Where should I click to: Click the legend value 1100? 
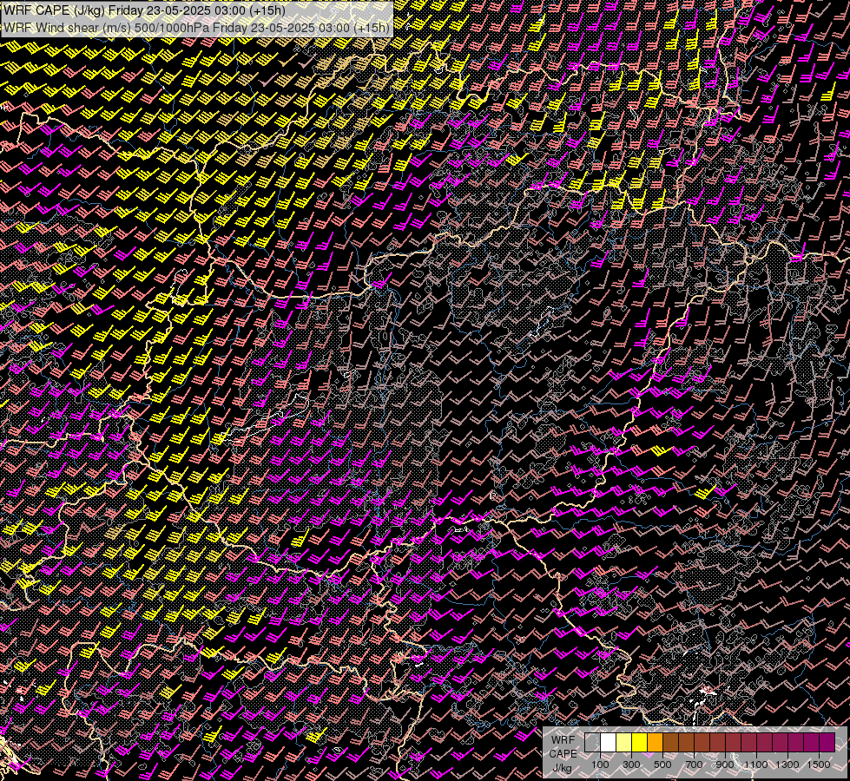tap(756, 765)
